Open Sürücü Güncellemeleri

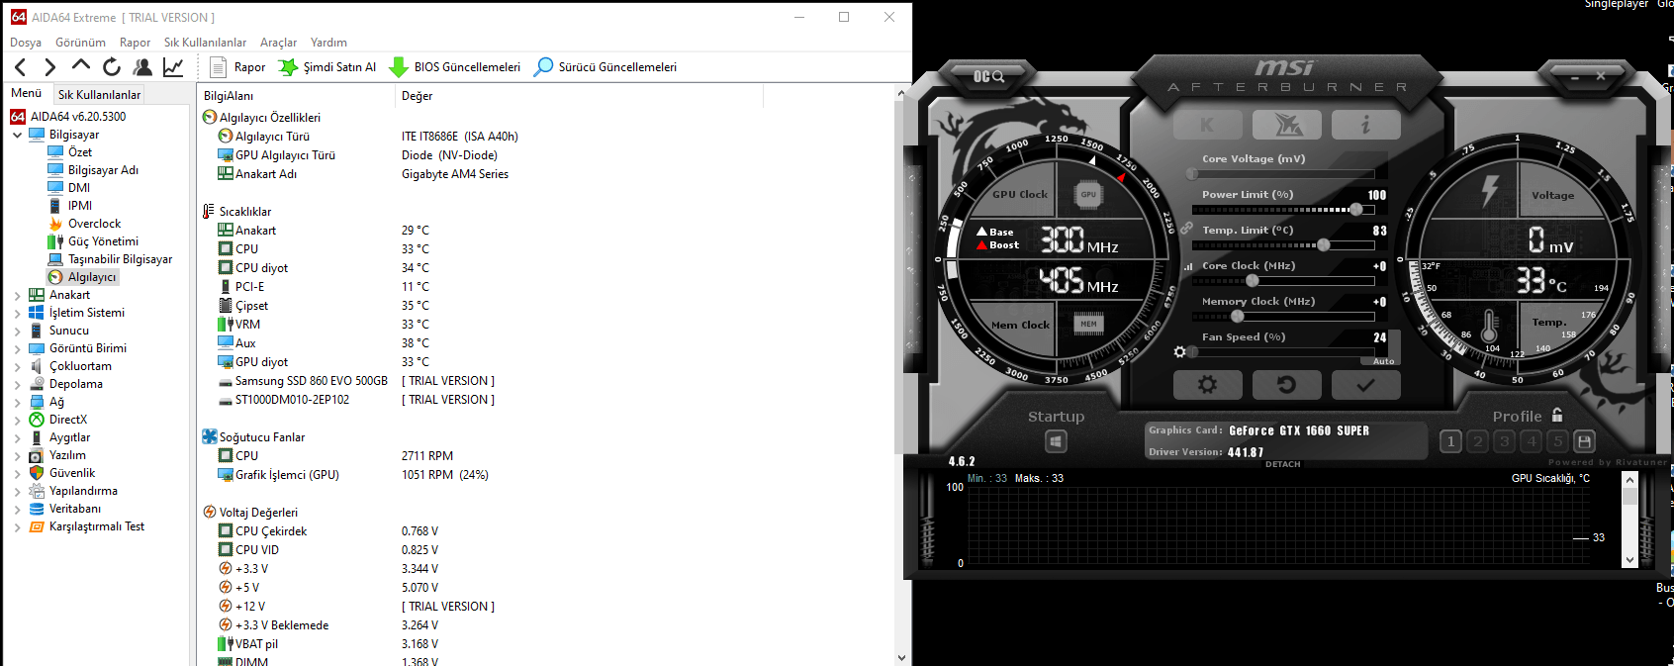(x=605, y=67)
